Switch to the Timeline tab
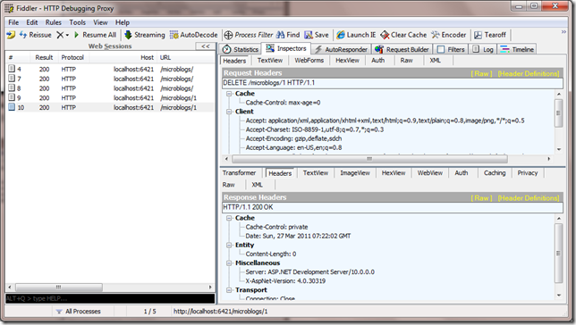Screen dimensions: 576x325 coord(517,49)
